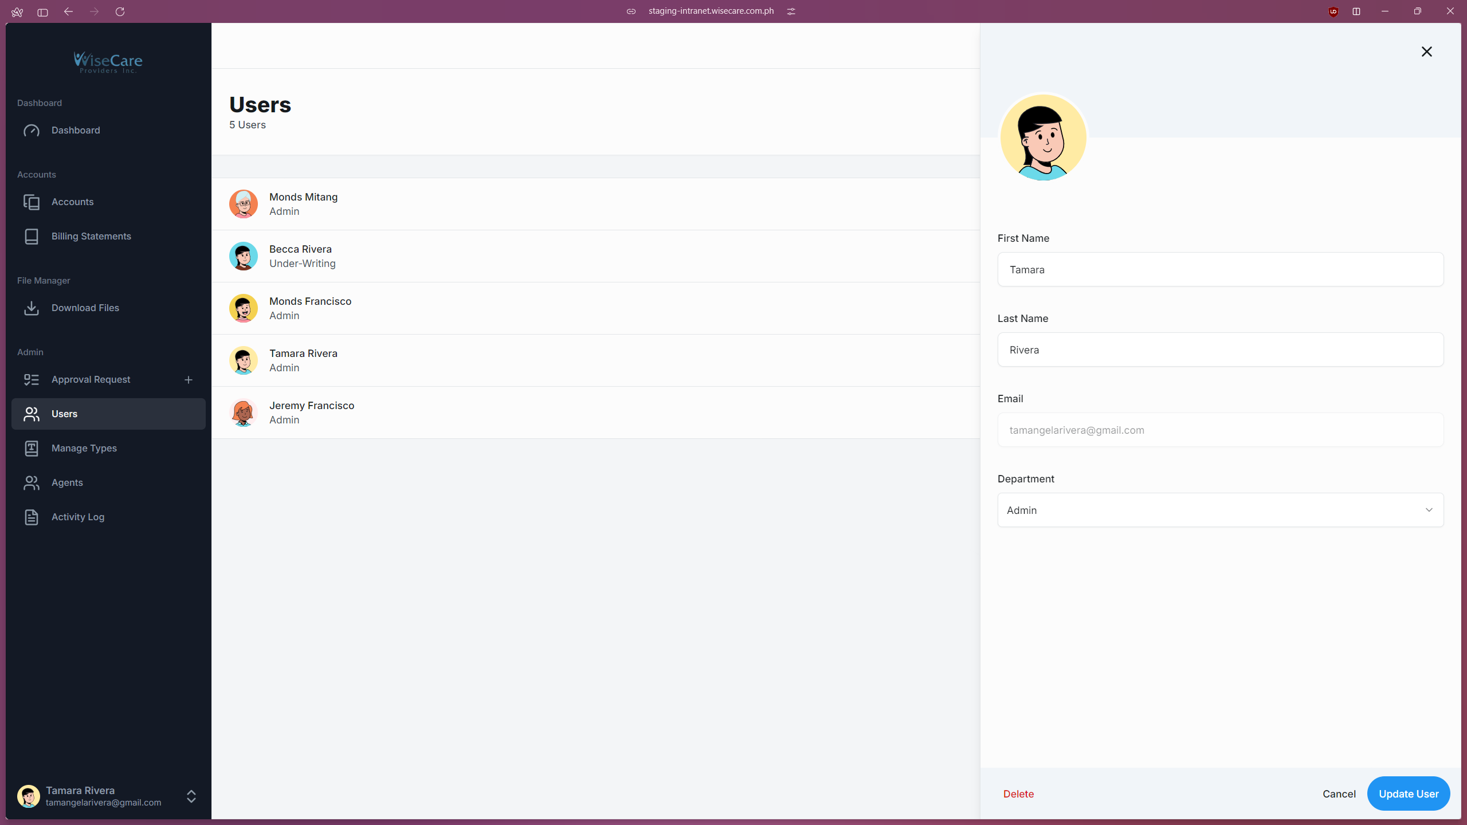Click the Download Files icon
This screenshot has height=825, width=1467.
pyautogui.click(x=32, y=308)
